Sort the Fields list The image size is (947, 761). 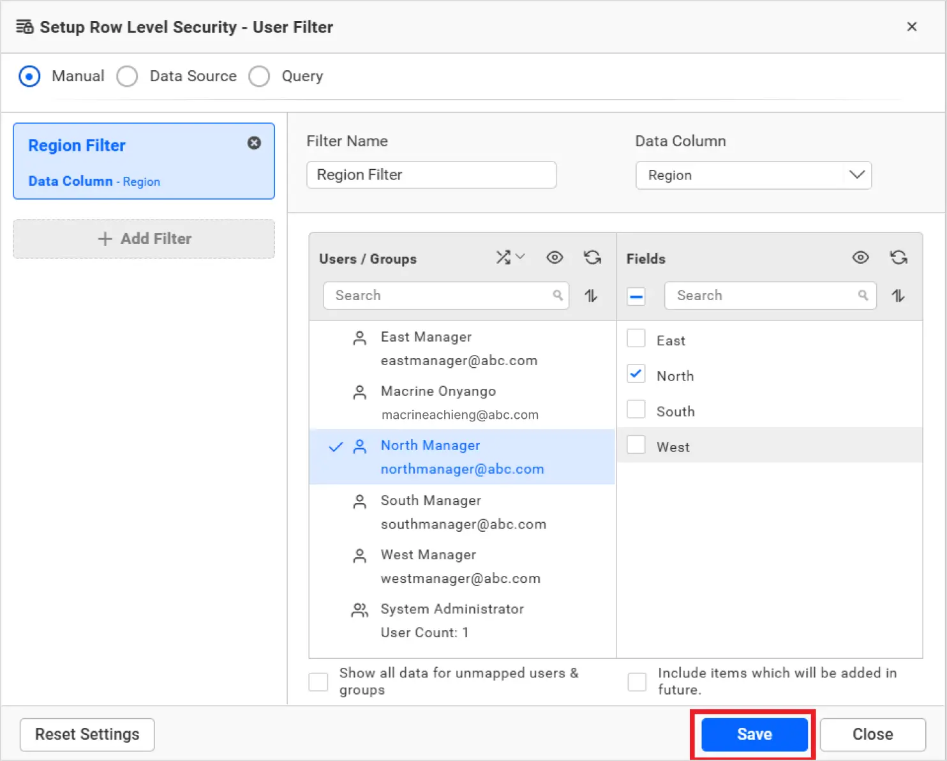[898, 296]
